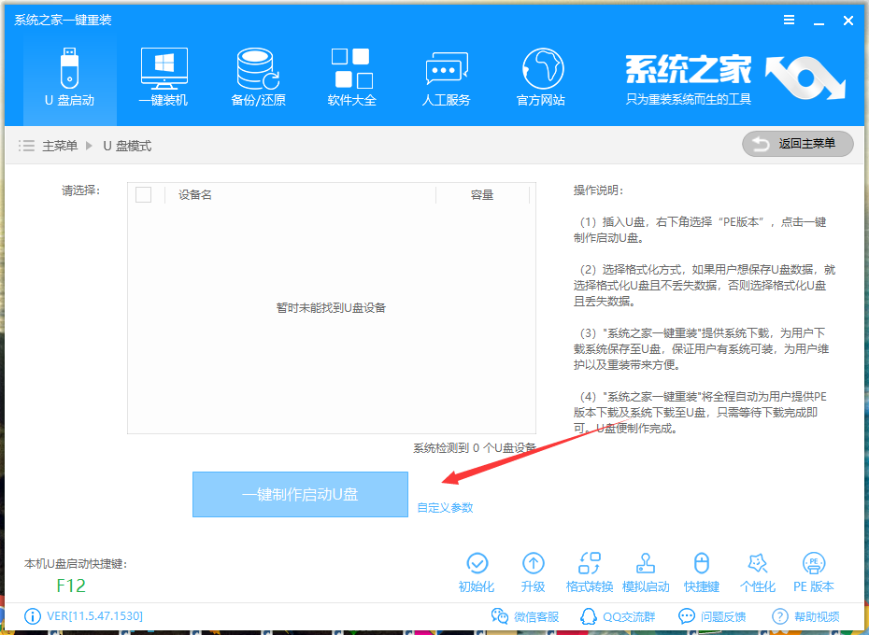Open the 备份/还原 tab
Screen dimensions: 869x635
[258, 78]
